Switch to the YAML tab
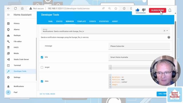This screenshot has height=103, width=183. (50, 21)
